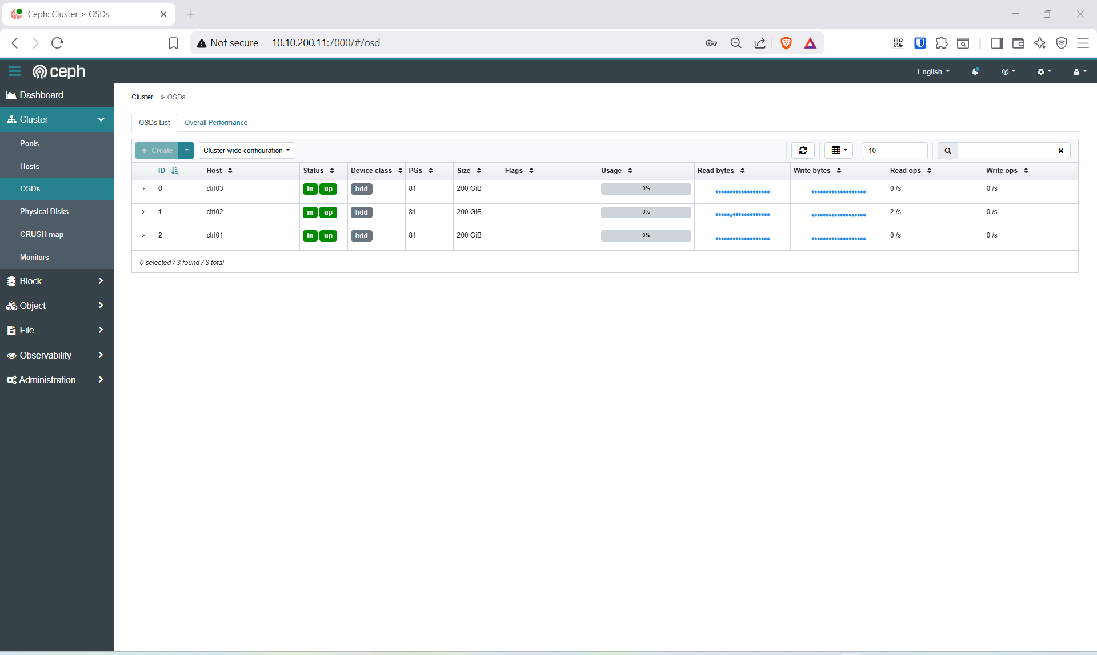Expand the row for OSD 1

tap(143, 212)
